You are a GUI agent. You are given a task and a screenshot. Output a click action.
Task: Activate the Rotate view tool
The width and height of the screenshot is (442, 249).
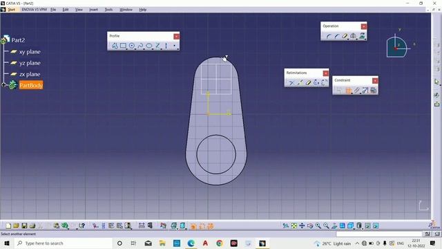pyautogui.click(x=310, y=225)
